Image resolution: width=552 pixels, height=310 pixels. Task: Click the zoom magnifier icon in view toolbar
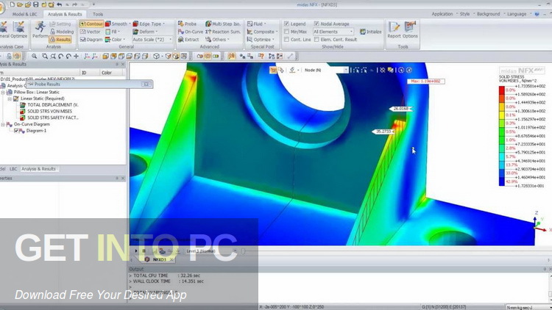(x=34, y=57)
